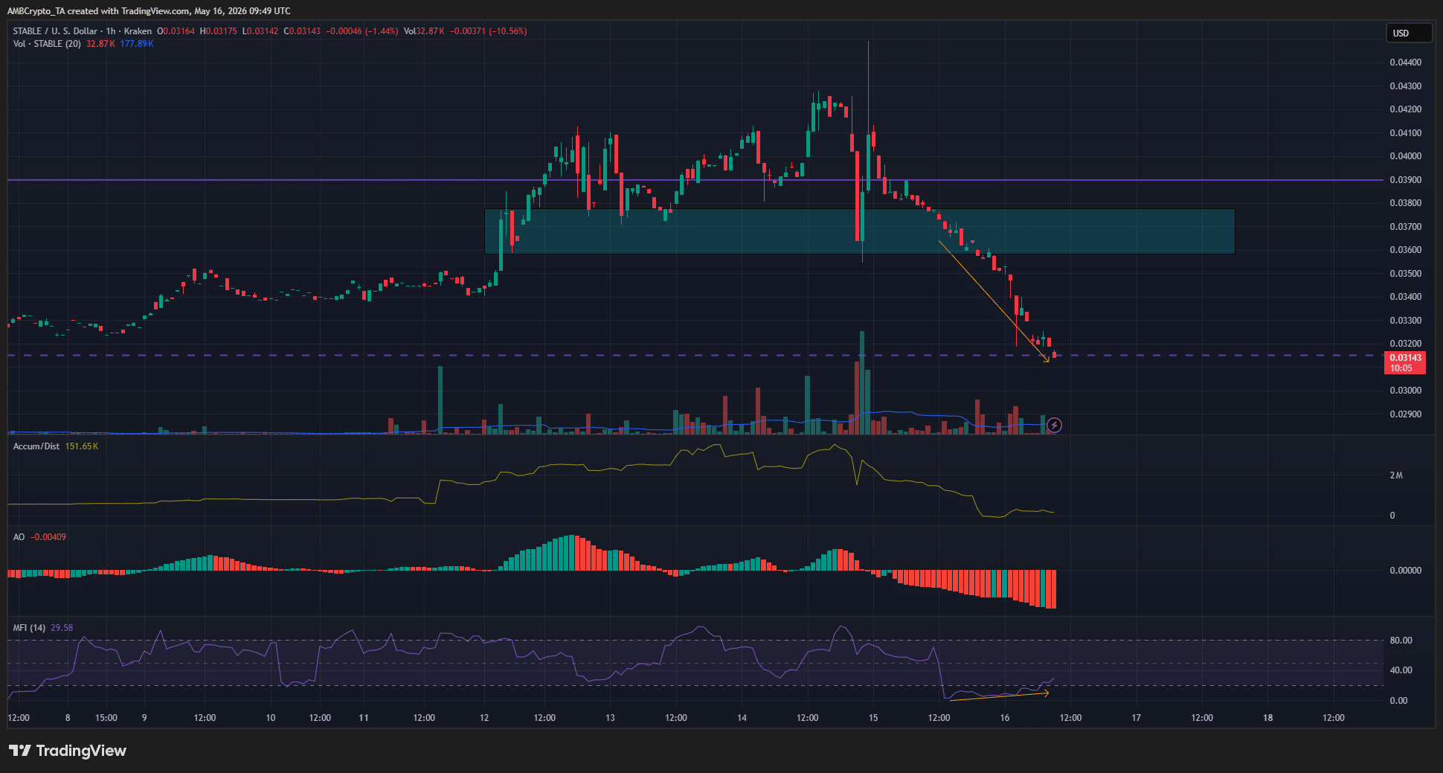Click the 0.00000 label on AO axis
This screenshot has width=1443, height=773.
click(1405, 571)
